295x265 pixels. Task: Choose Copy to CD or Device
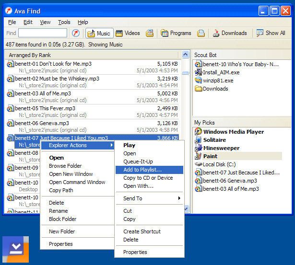149,178
